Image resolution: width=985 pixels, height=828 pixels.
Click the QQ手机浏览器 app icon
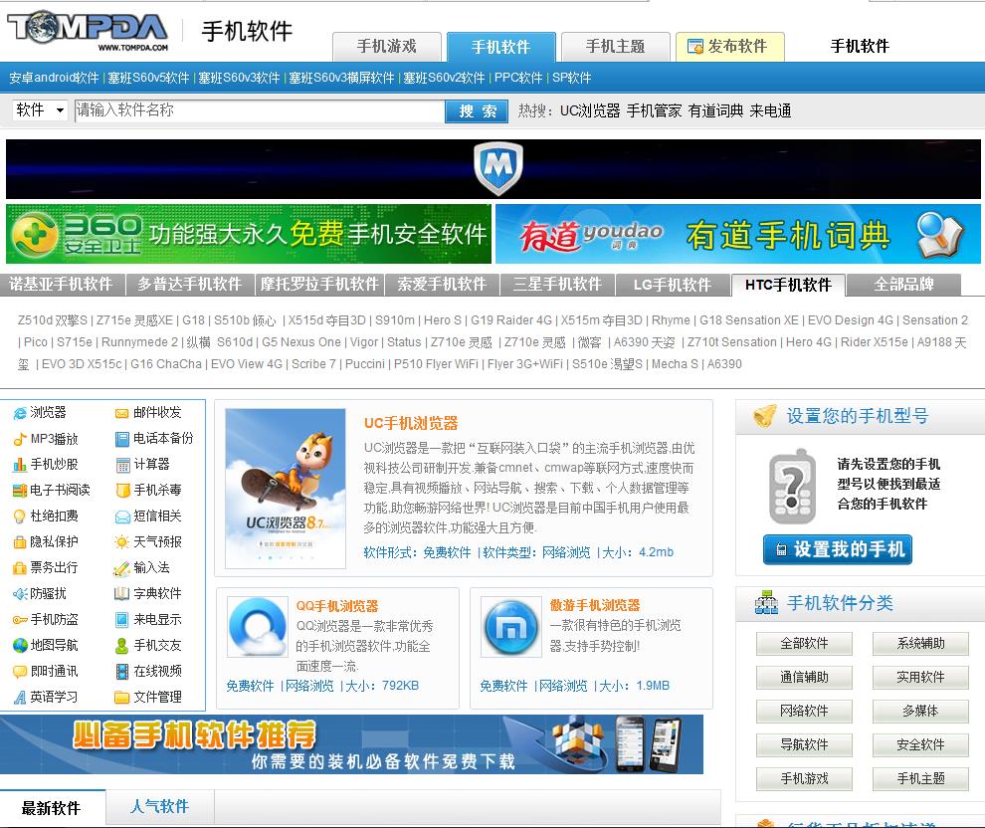[x=258, y=628]
